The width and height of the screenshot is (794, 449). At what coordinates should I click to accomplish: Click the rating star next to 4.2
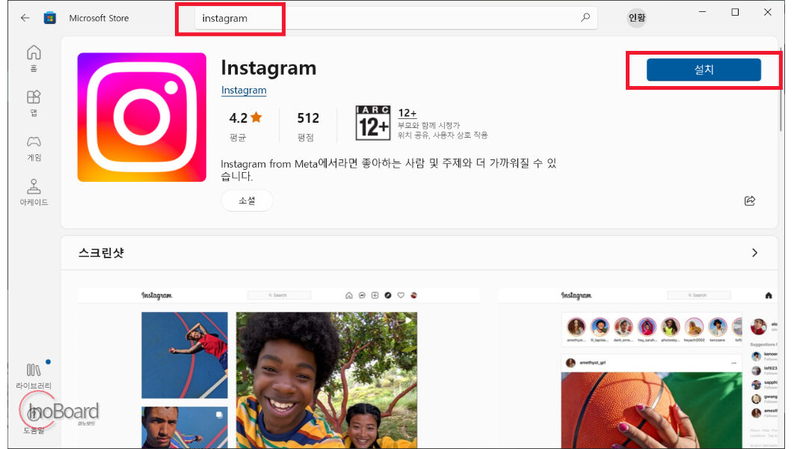[256, 117]
